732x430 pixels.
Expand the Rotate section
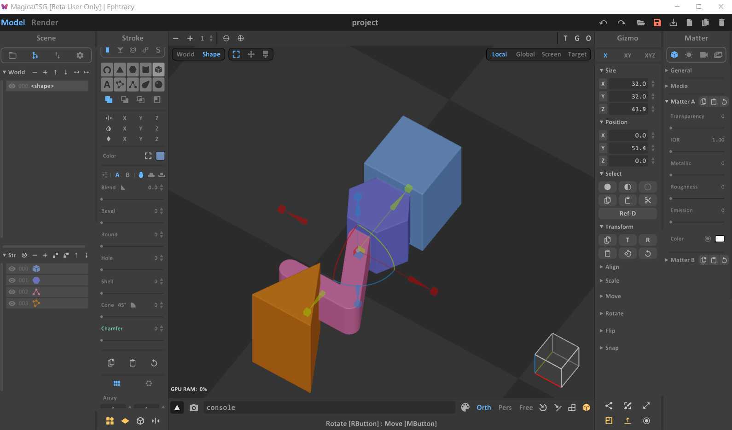point(611,314)
